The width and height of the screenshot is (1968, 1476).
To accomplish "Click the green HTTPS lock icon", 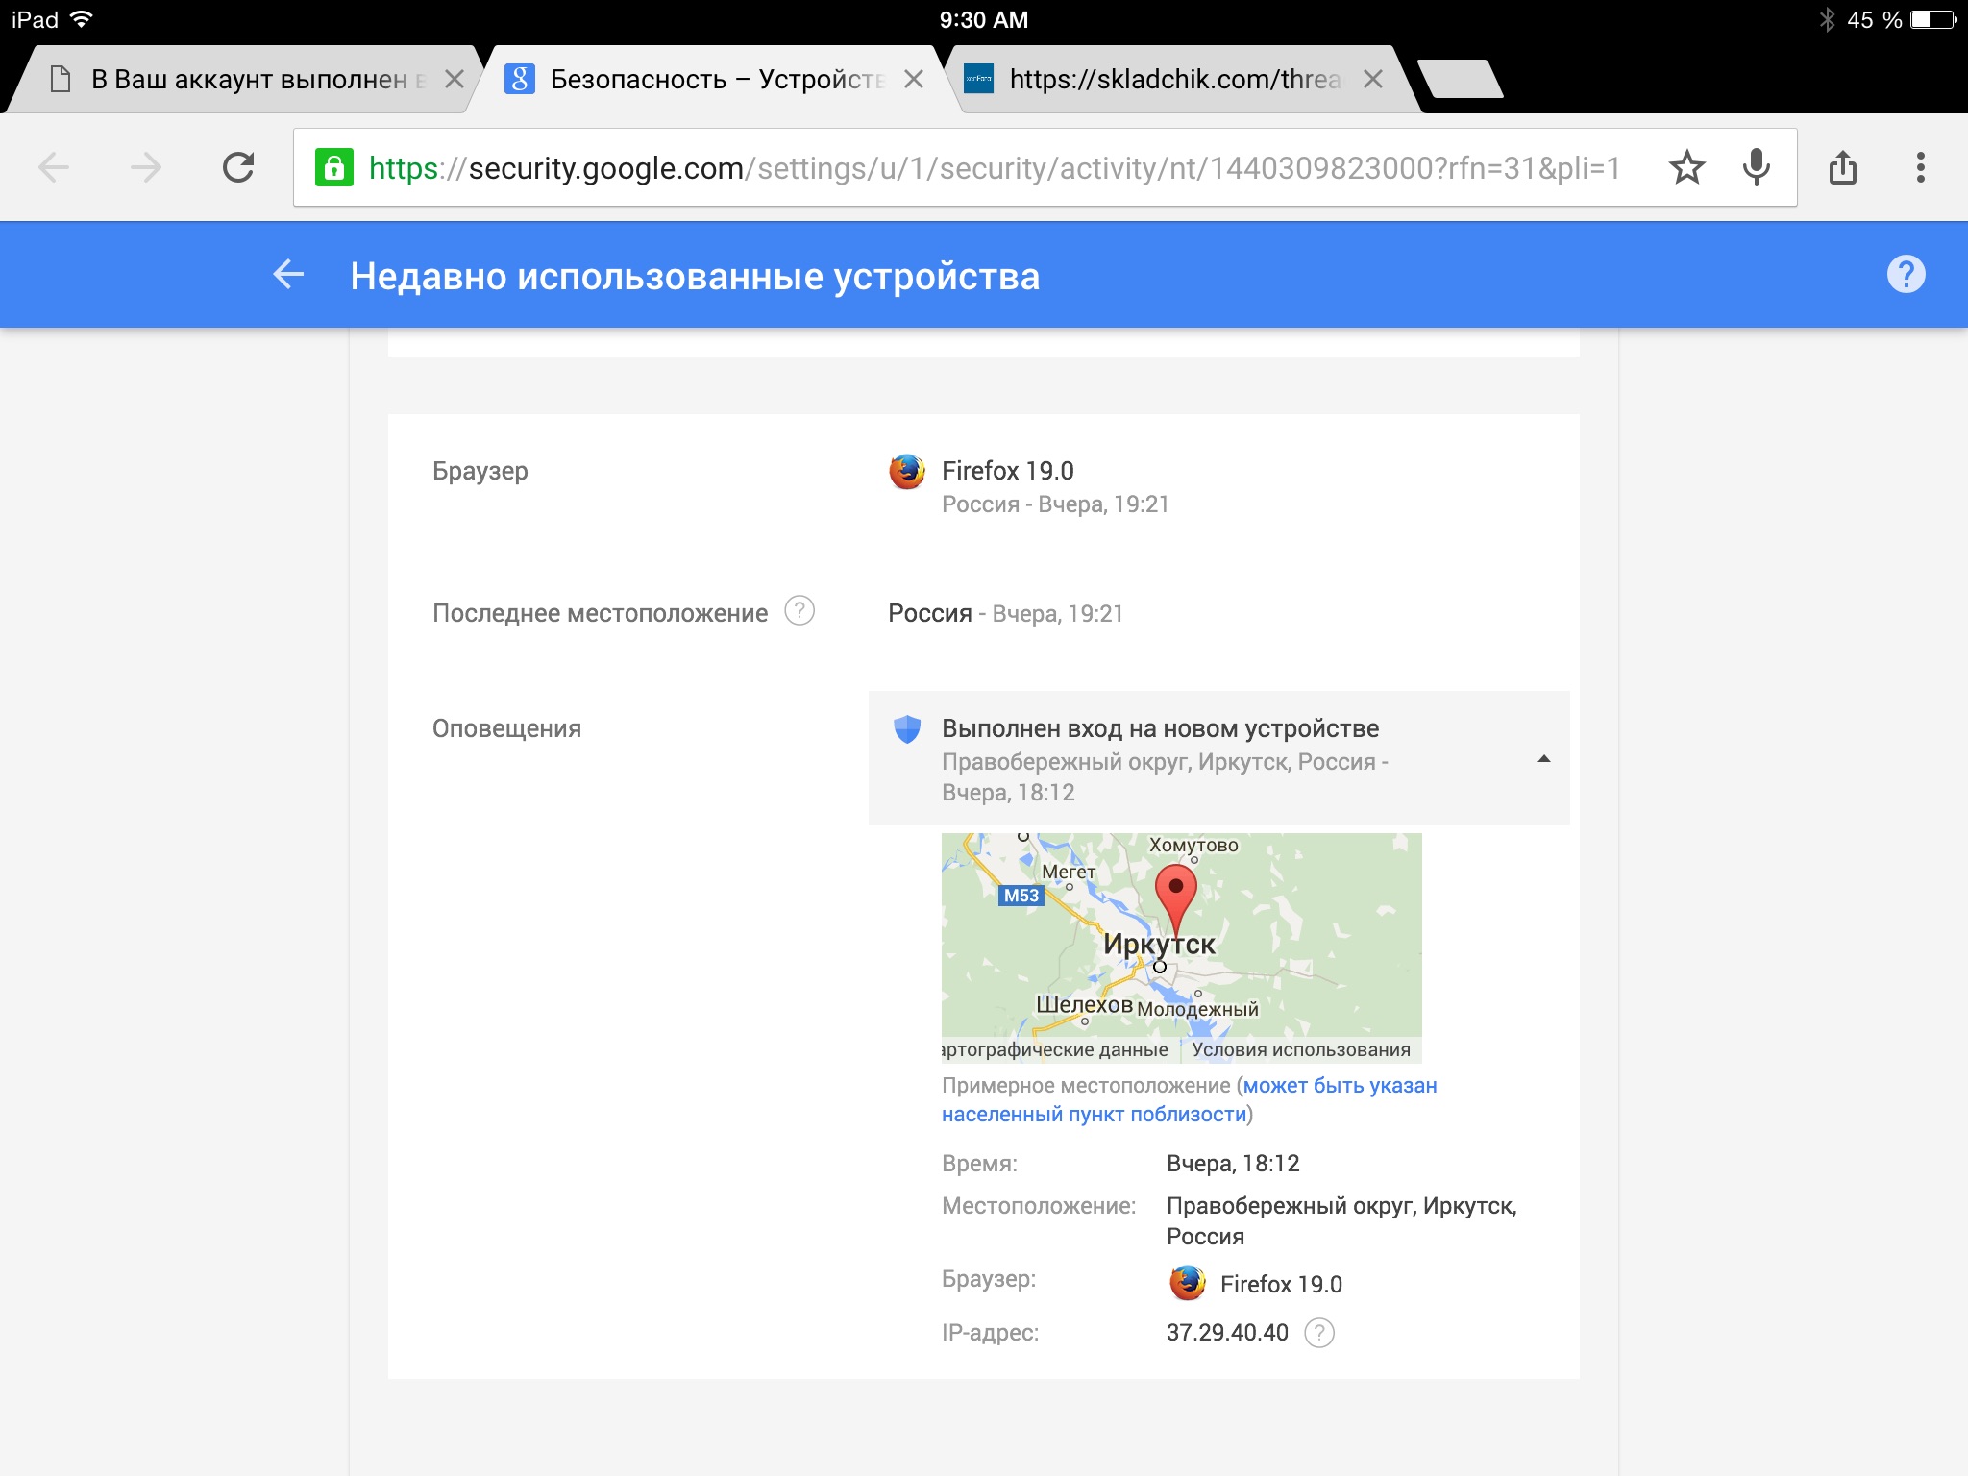I will click(334, 168).
